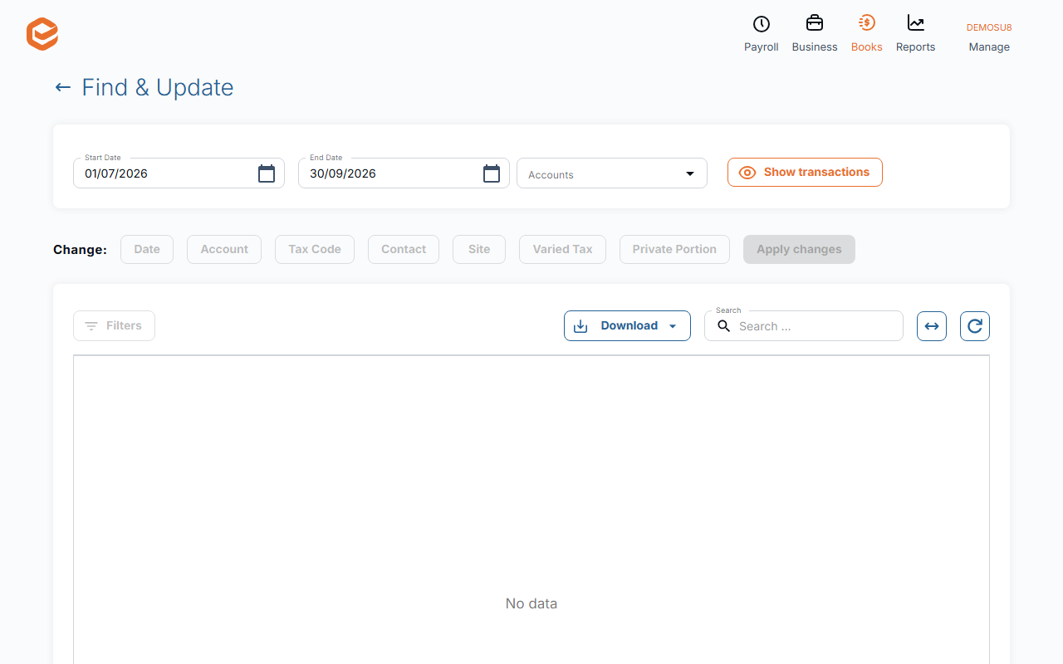Click the orange company logo
The image size is (1063, 664).
(42, 34)
